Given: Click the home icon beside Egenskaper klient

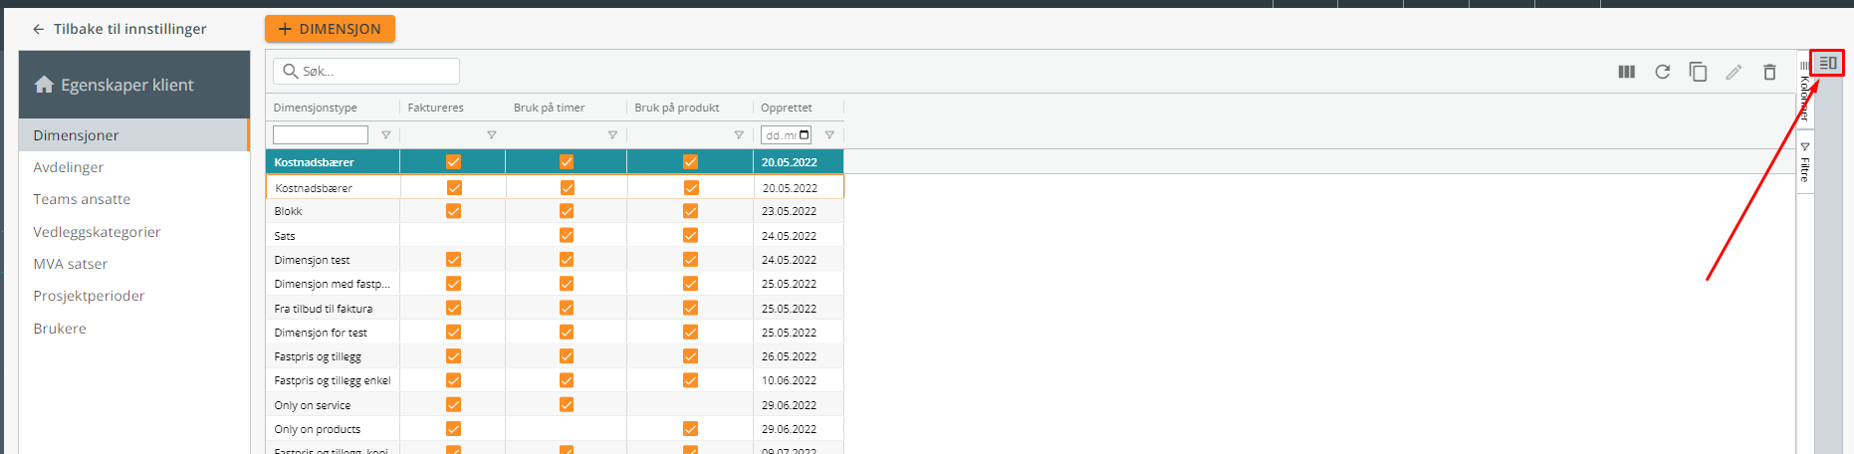Looking at the screenshot, I should [44, 85].
